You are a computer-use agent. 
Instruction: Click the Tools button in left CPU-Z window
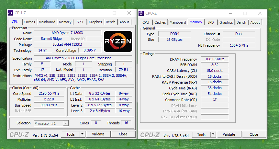[71, 134]
